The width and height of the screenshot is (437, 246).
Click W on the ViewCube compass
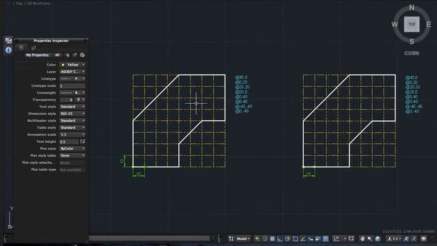pyautogui.click(x=395, y=25)
